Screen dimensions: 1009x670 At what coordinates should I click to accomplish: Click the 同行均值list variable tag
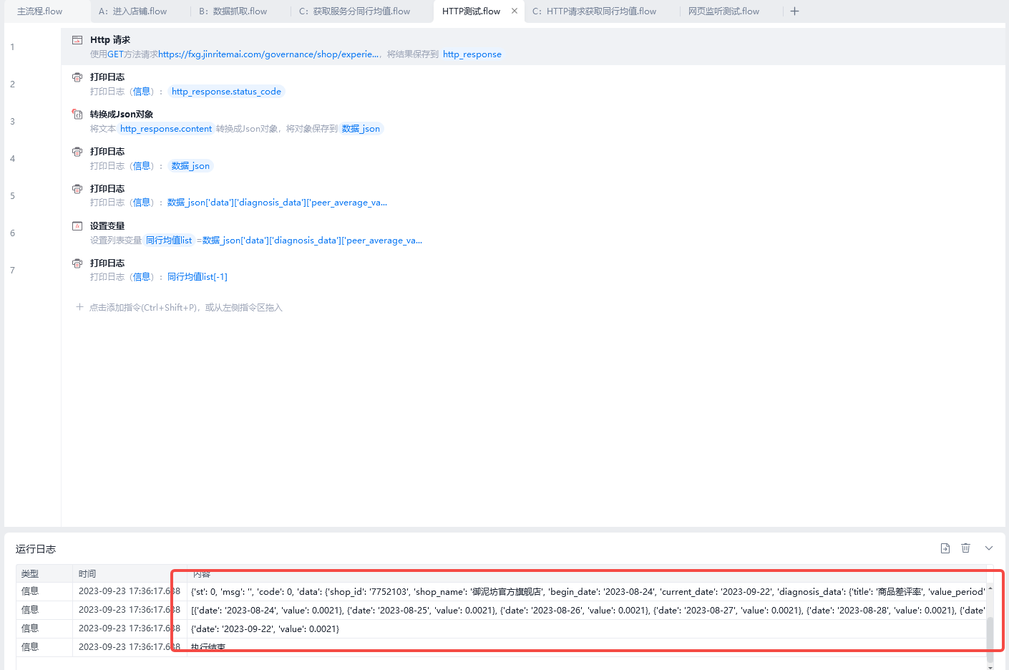(x=169, y=241)
